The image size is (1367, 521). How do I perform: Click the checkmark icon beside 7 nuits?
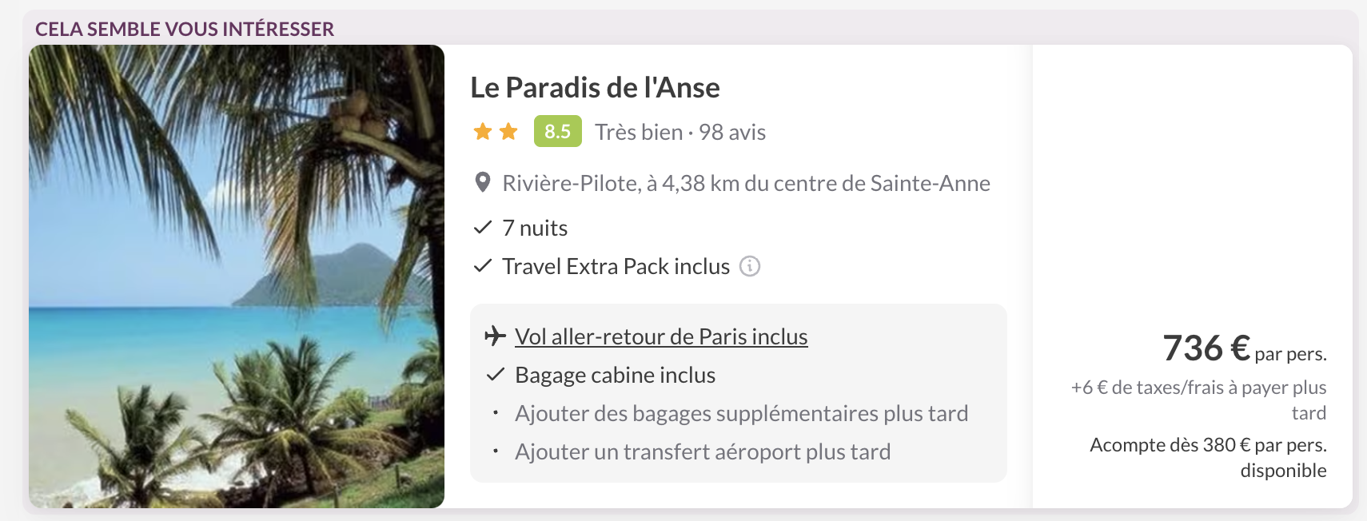[x=482, y=228]
